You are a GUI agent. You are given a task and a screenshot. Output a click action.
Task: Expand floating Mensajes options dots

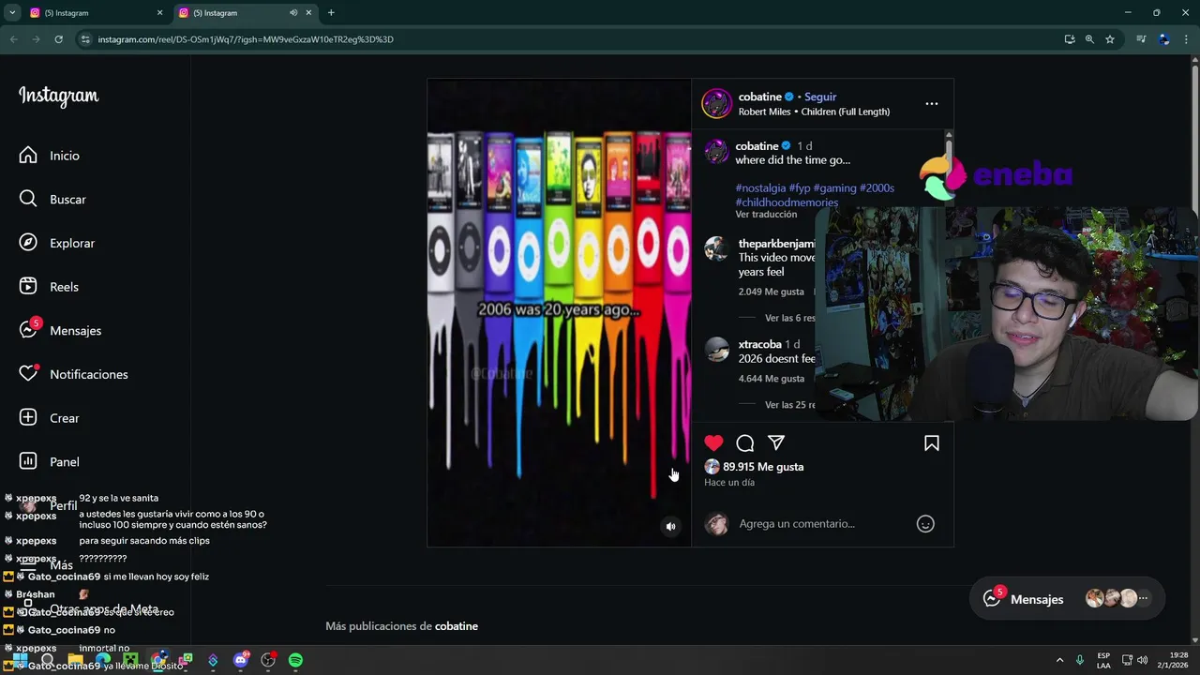pos(1143,598)
